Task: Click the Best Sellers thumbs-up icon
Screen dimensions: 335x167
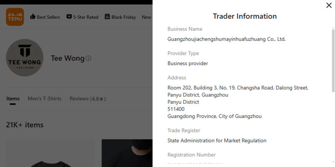Action: pos(33,17)
